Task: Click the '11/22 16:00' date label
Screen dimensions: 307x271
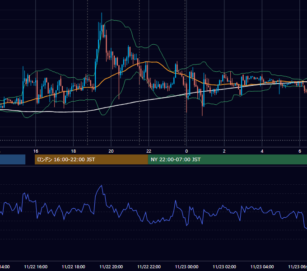Action: tap(36, 266)
